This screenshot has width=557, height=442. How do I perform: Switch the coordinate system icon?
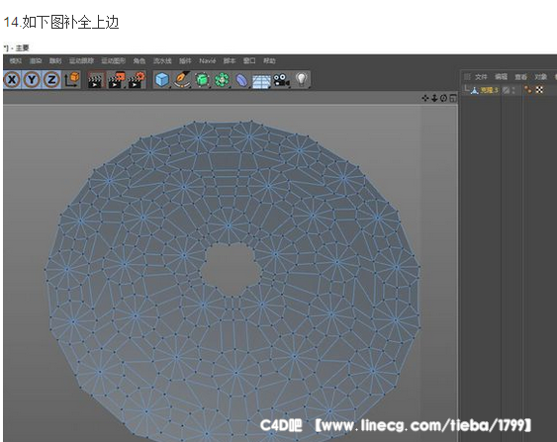[72, 79]
